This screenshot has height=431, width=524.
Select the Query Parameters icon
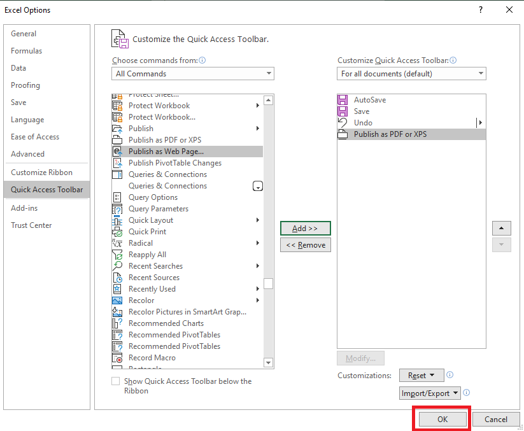click(x=117, y=209)
